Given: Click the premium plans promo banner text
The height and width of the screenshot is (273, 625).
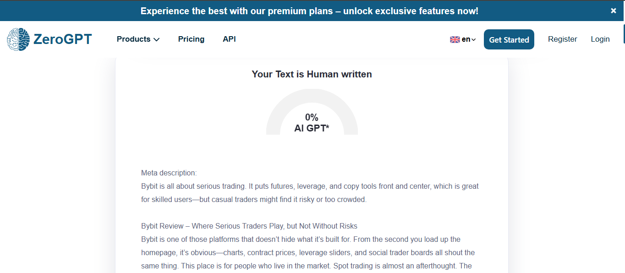Looking at the screenshot, I should pyautogui.click(x=309, y=11).
